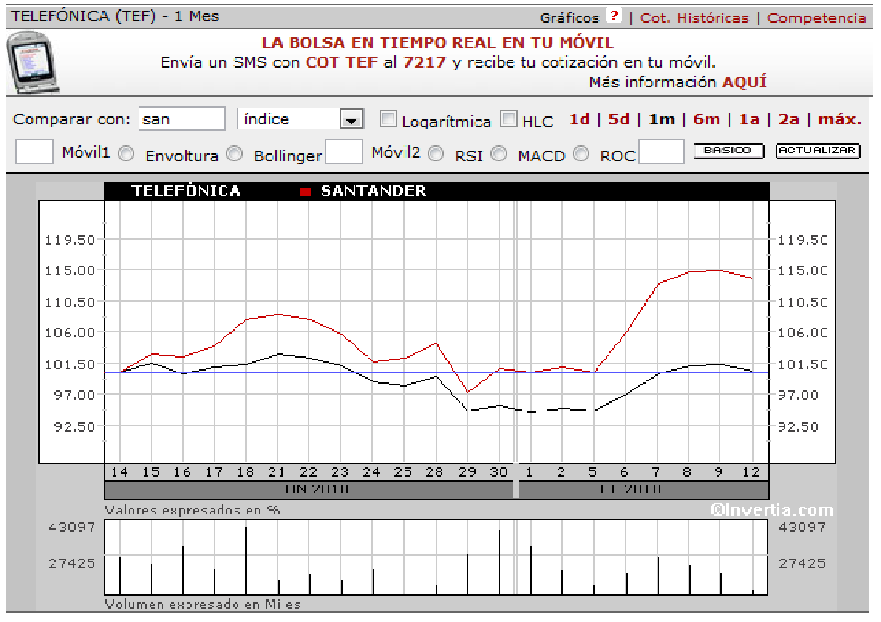Viewport: 881px width, 622px height.
Task: Click the ROC value input box
Action: 661,151
